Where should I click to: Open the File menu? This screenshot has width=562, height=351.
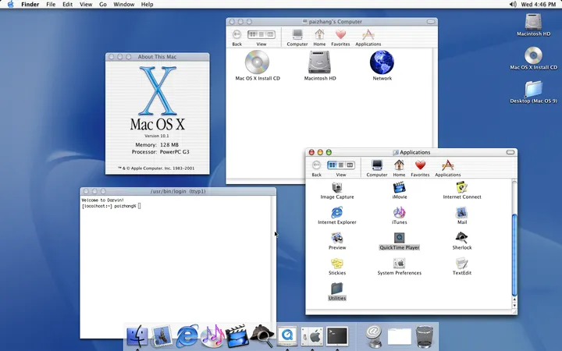tap(51, 5)
